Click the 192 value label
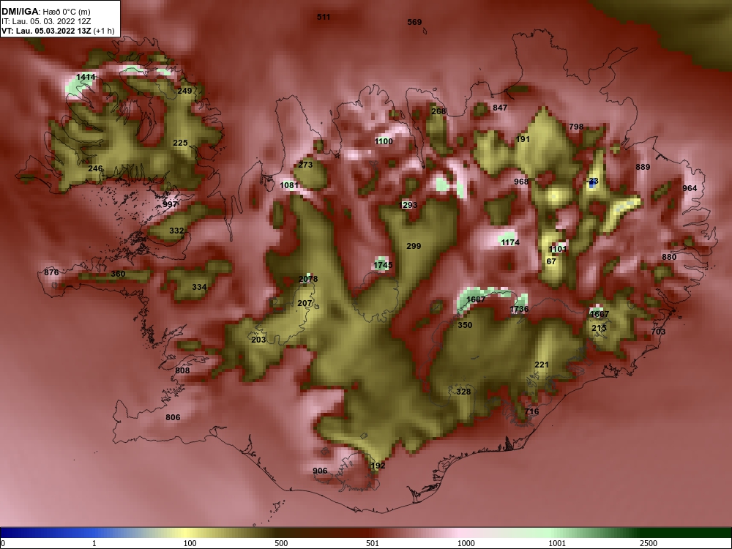This screenshot has width=732, height=549. tap(378, 466)
